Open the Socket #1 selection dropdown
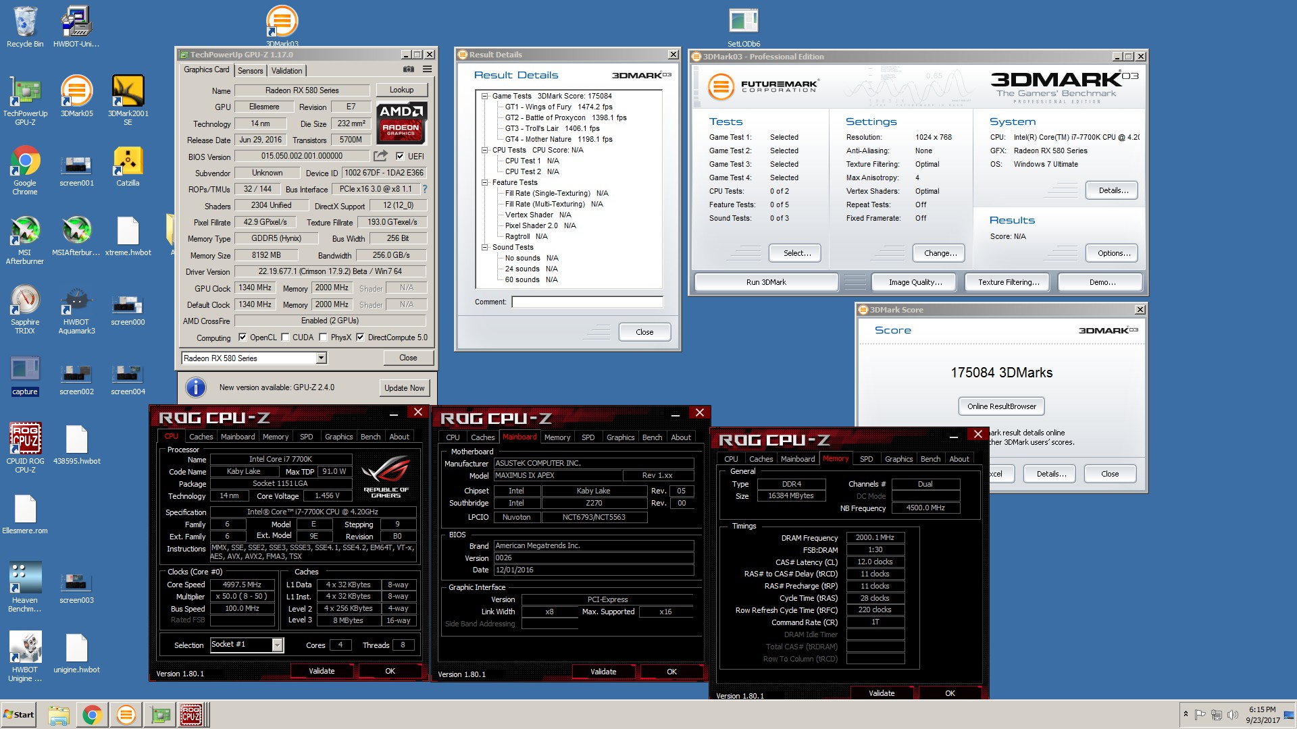The width and height of the screenshot is (1297, 729). [x=247, y=645]
